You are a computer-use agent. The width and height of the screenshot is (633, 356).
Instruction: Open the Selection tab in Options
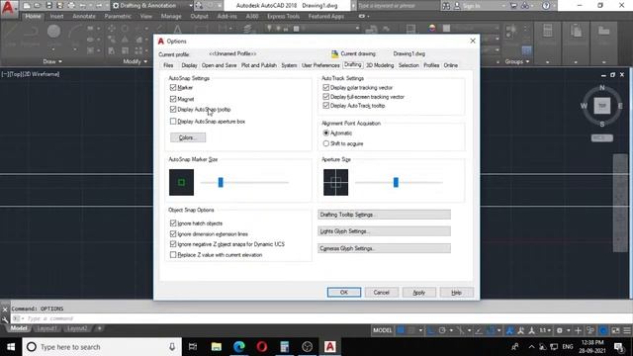click(408, 65)
